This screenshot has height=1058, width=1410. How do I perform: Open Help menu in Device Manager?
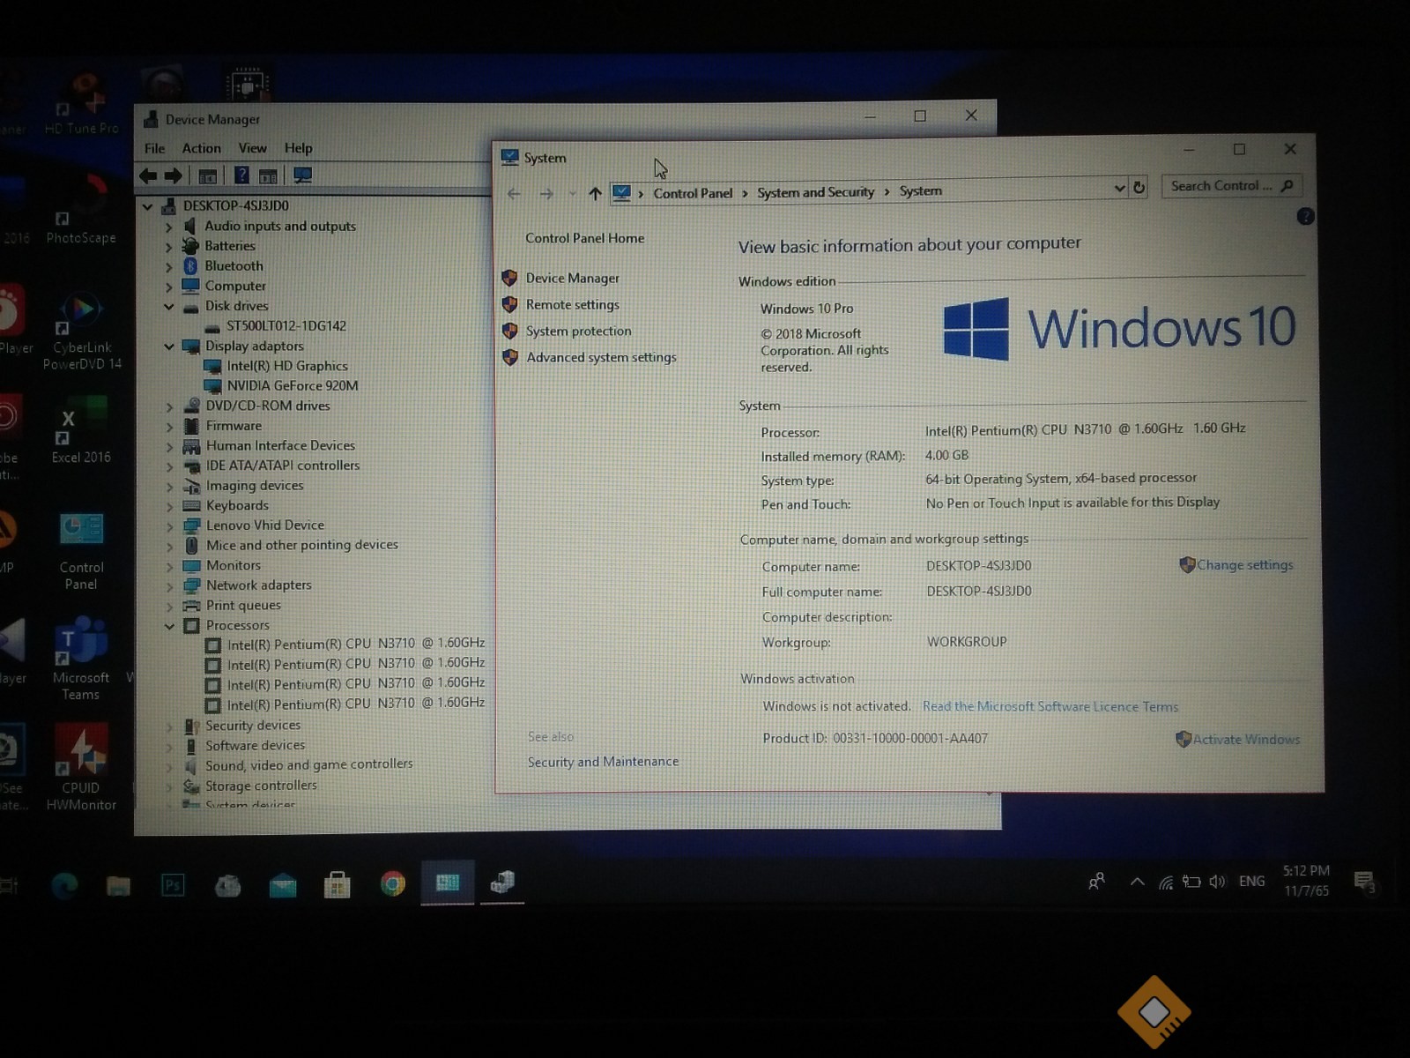coord(298,148)
